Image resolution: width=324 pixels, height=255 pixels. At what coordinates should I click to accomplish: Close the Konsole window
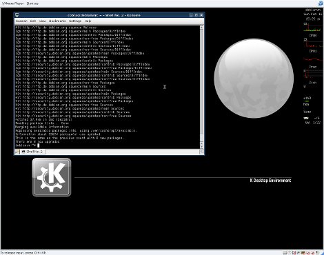[201, 15]
